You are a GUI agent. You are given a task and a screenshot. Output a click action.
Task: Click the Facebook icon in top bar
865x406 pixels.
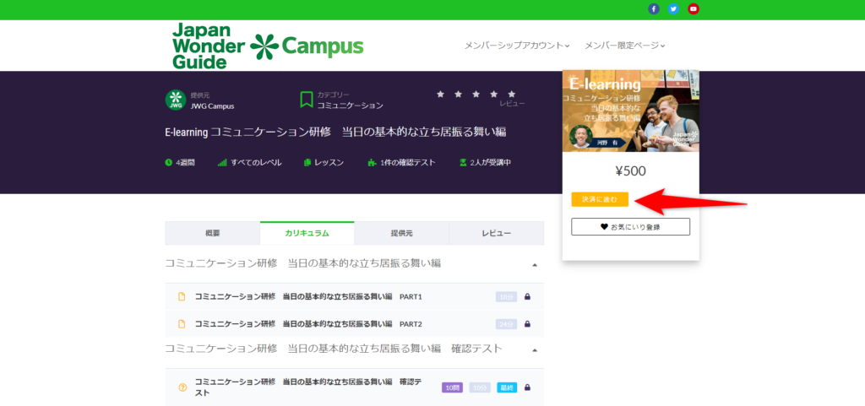pyautogui.click(x=653, y=9)
